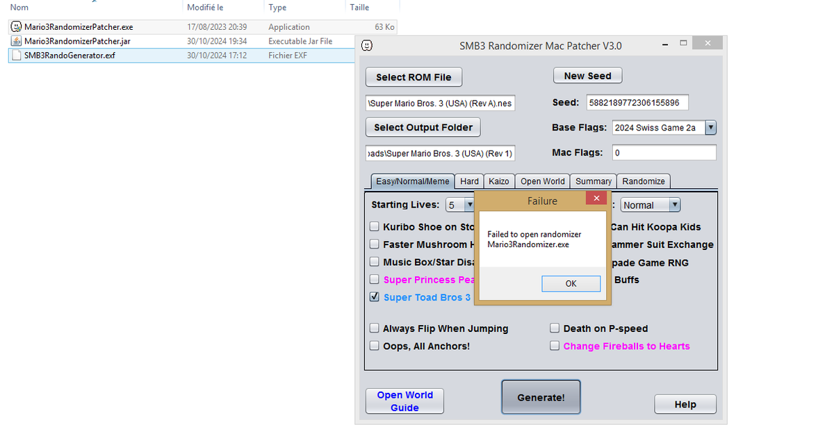
Task: Click the Select ROM File button
Action: click(x=414, y=77)
